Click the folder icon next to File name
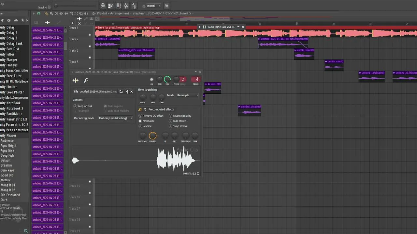Viewport: 417px width, 234px height. pyautogui.click(x=121, y=92)
